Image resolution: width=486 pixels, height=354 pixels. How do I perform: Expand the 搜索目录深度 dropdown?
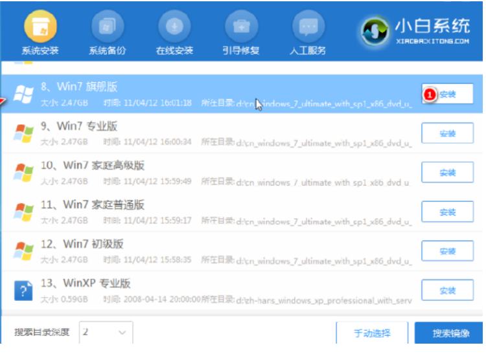click(106, 333)
